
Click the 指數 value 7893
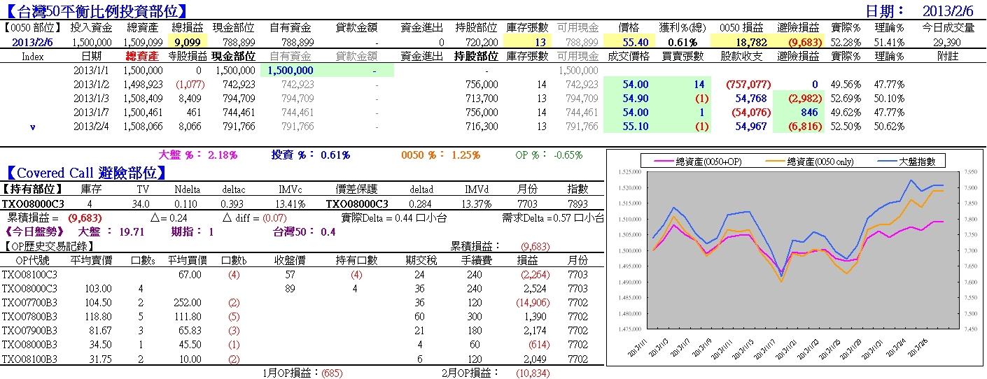[577, 203]
